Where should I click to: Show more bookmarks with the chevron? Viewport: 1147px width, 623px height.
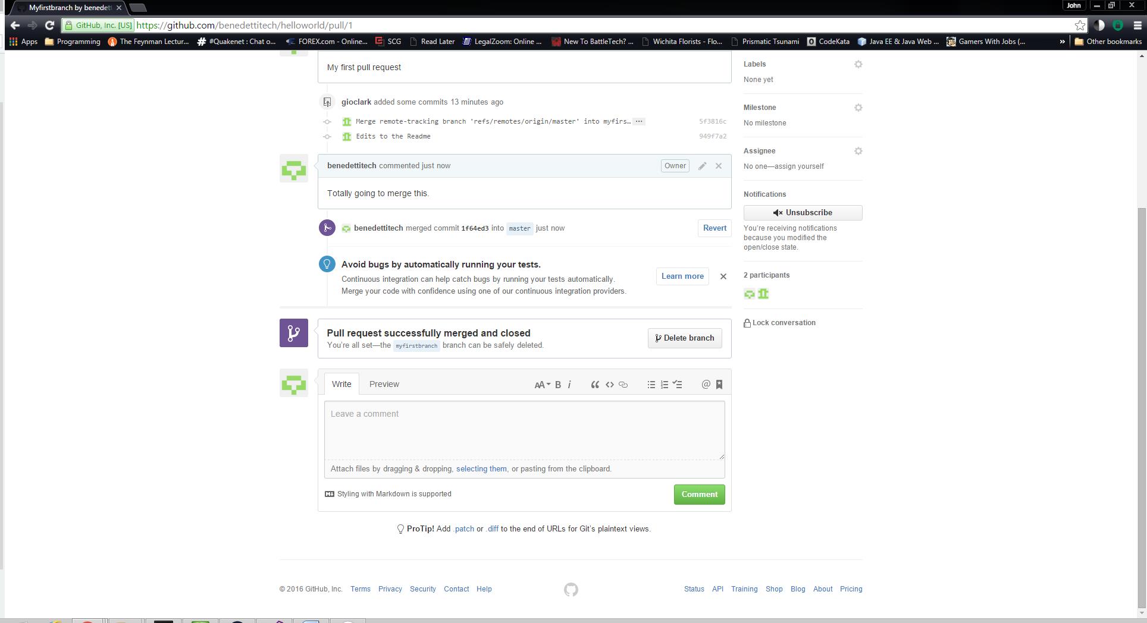coord(1062,42)
